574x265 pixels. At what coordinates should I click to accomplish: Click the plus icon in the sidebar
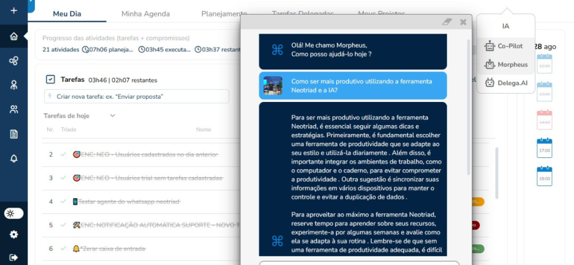point(13,11)
